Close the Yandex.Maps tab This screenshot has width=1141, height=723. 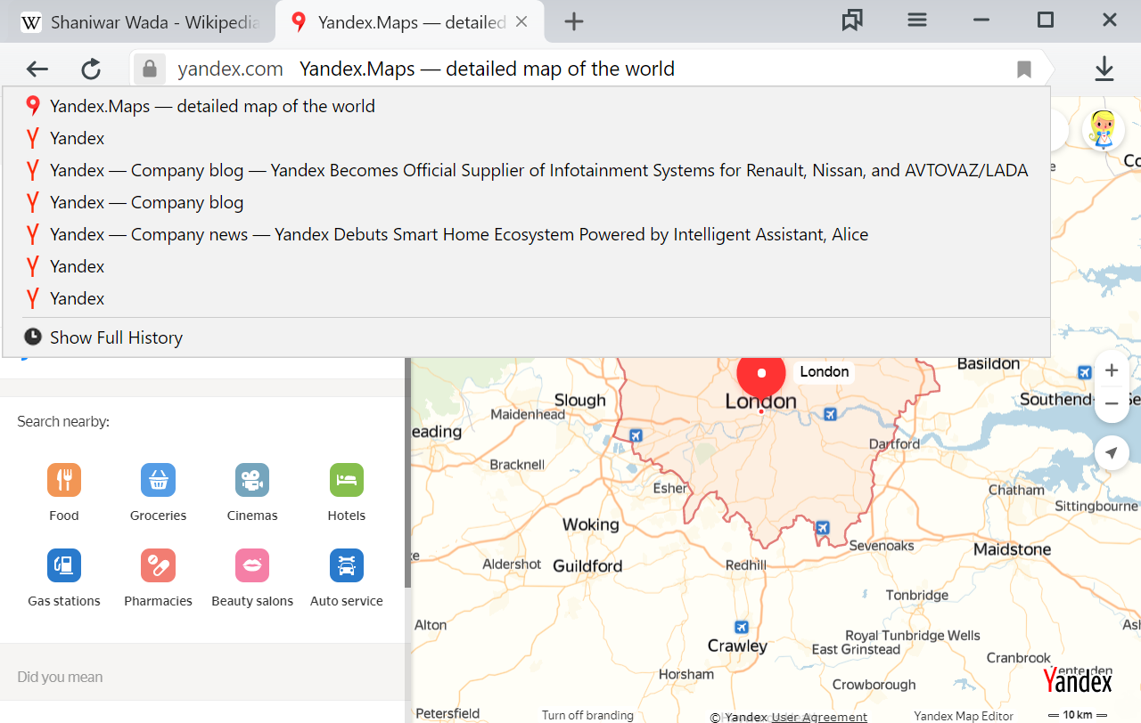[x=521, y=22]
